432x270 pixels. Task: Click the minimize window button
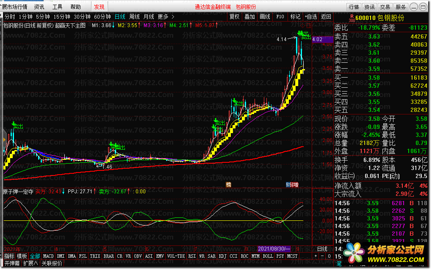coord(413,7)
